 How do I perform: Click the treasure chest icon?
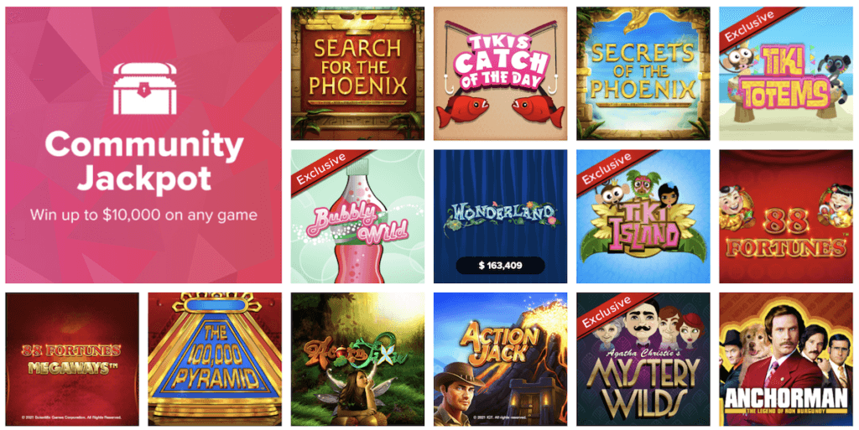(144, 88)
